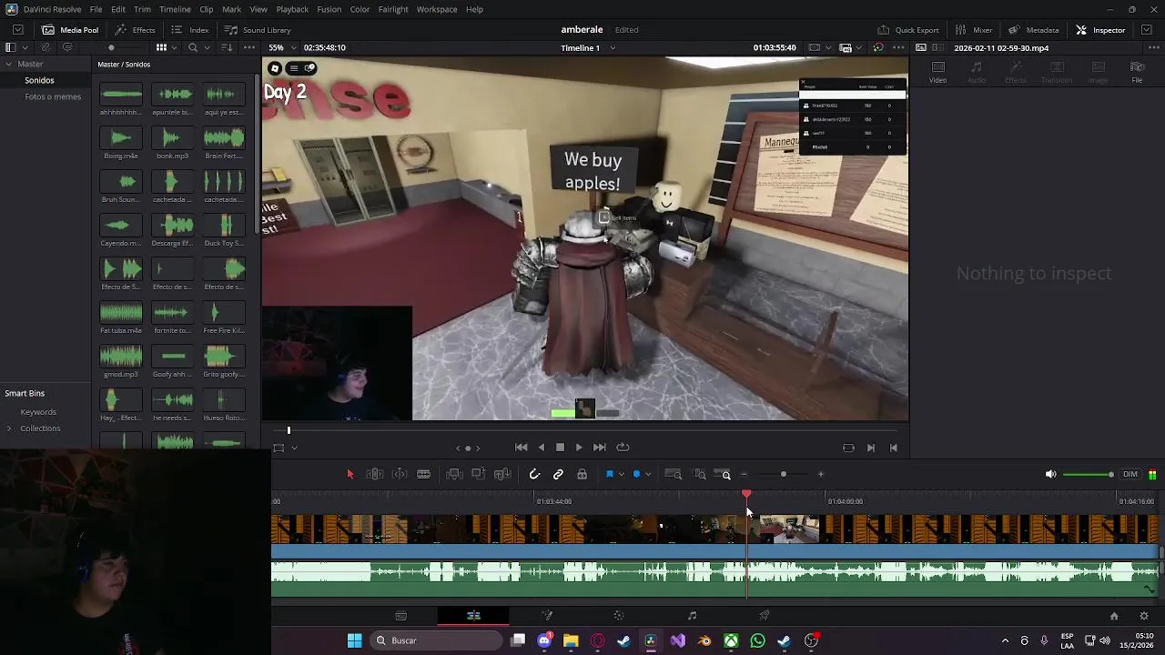Switch to the Fairlight page
Viewport: 1165px width, 655px height.
[692, 616]
